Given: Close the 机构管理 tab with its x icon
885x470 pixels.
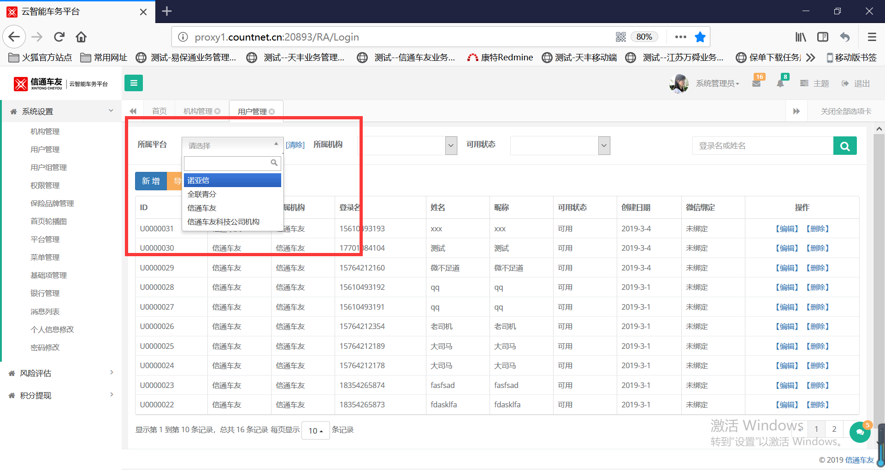Looking at the screenshot, I should (218, 111).
